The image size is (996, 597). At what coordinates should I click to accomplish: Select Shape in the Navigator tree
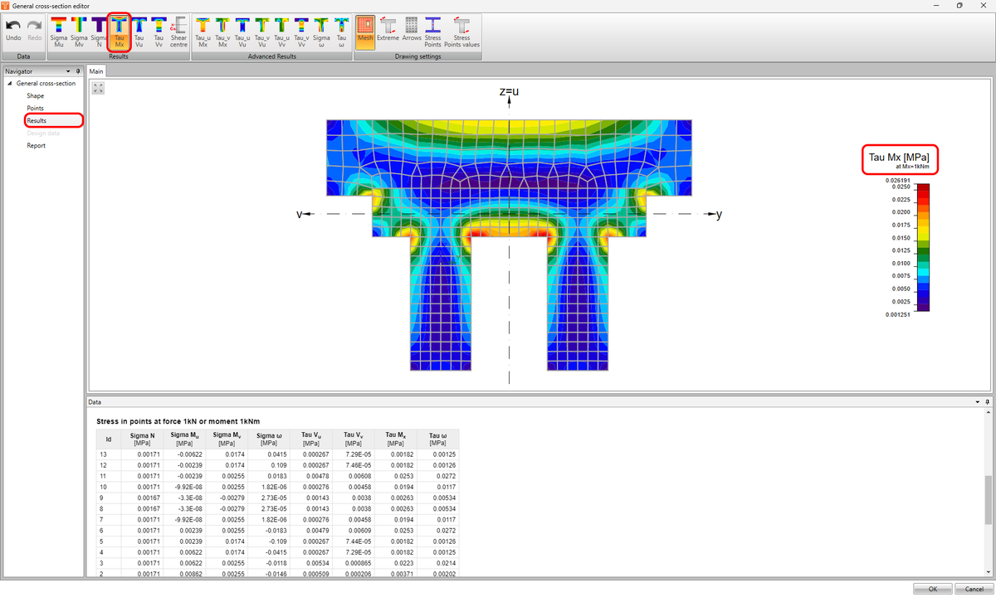37,95
